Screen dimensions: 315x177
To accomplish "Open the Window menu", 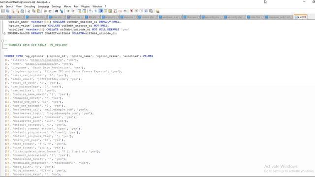I will (x=97, y=6).
